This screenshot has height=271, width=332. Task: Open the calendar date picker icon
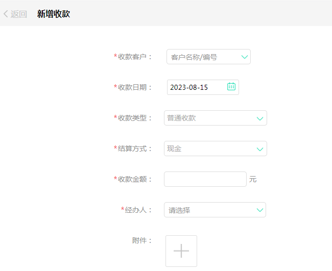click(231, 87)
